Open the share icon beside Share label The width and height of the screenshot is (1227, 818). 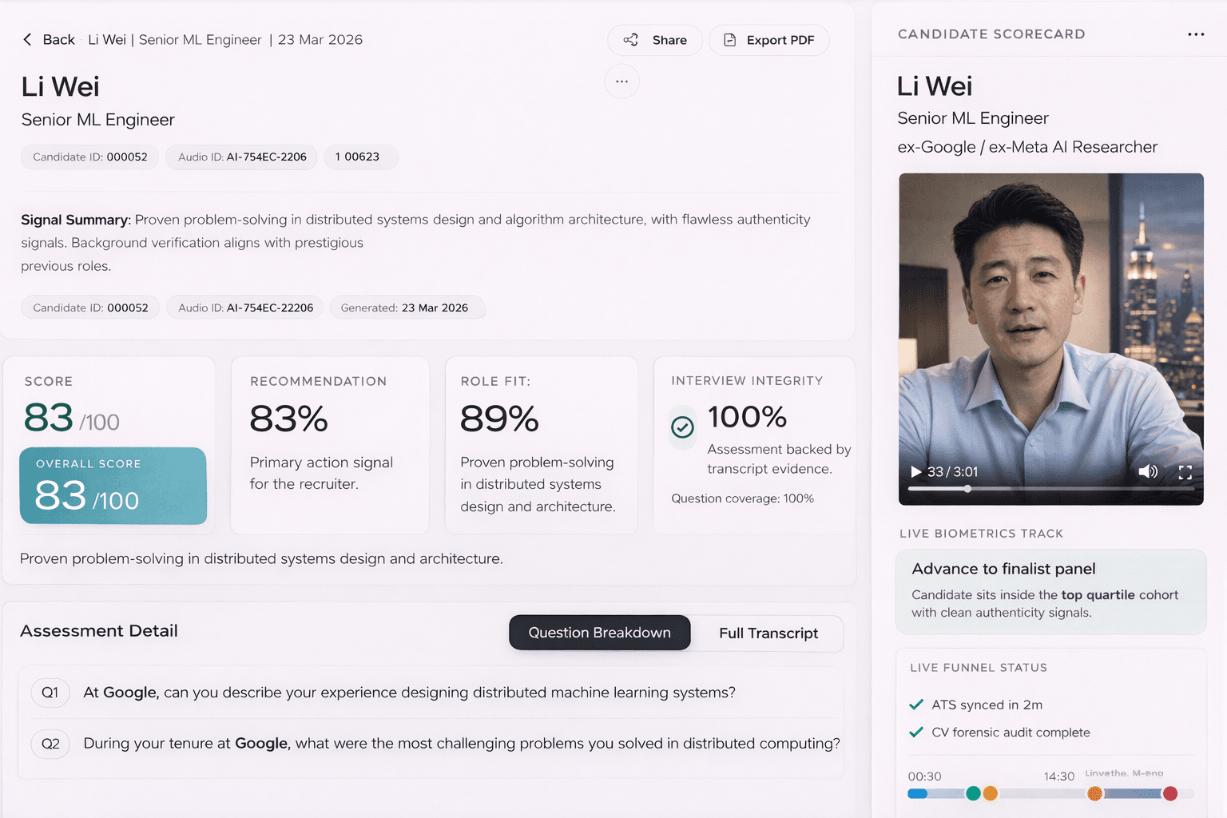[629, 39]
